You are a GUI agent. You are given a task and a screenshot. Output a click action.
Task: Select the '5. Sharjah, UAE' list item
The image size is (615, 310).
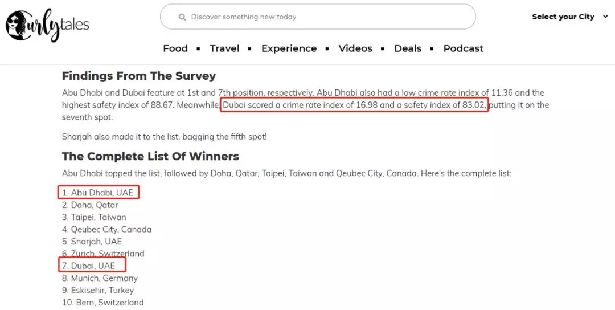(92, 241)
